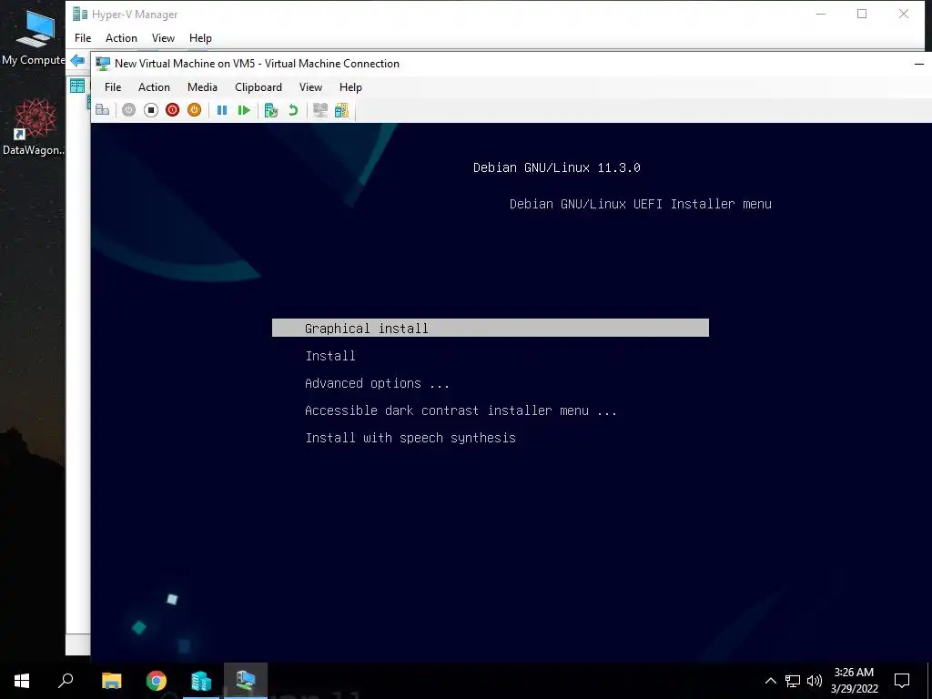Switch to Virtual Machine Connection taskbar button
This screenshot has height=699, width=932.
coord(246,681)
